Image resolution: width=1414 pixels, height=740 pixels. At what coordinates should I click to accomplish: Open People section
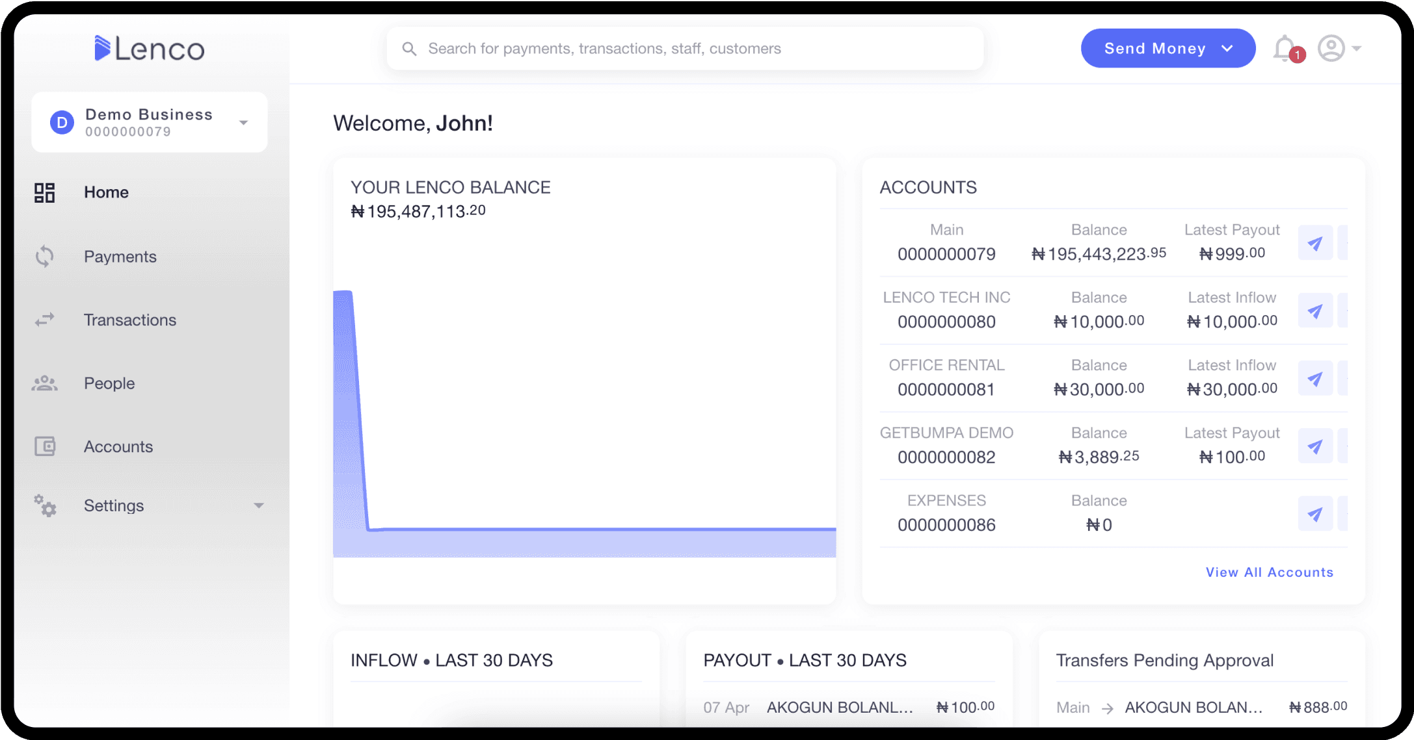tap(109, 383)
